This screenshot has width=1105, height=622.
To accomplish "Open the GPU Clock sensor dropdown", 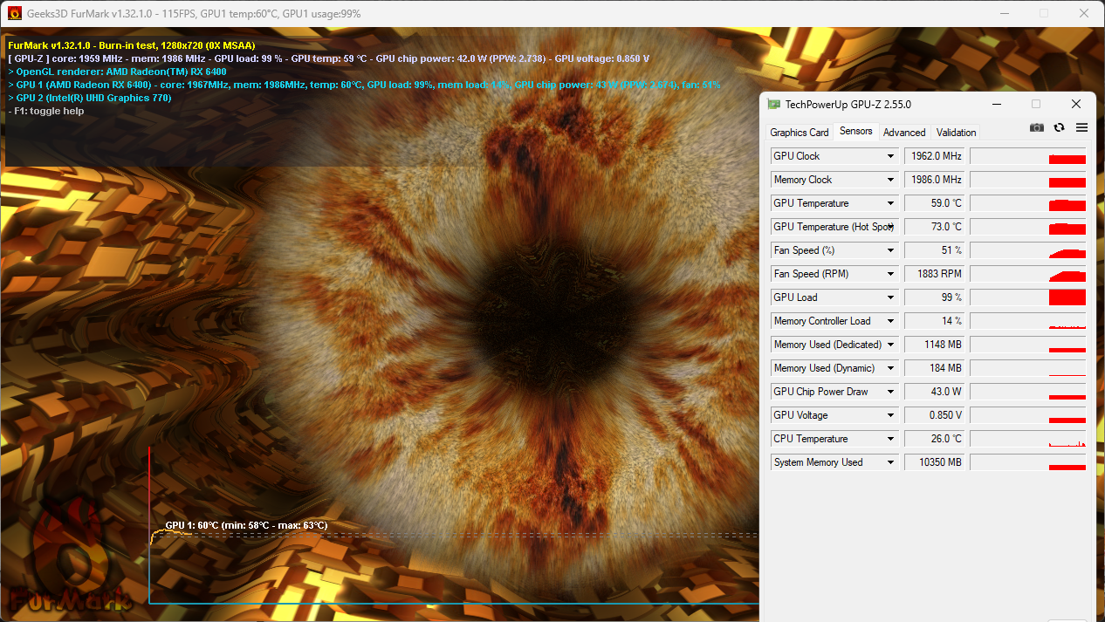I will (890, 156).
